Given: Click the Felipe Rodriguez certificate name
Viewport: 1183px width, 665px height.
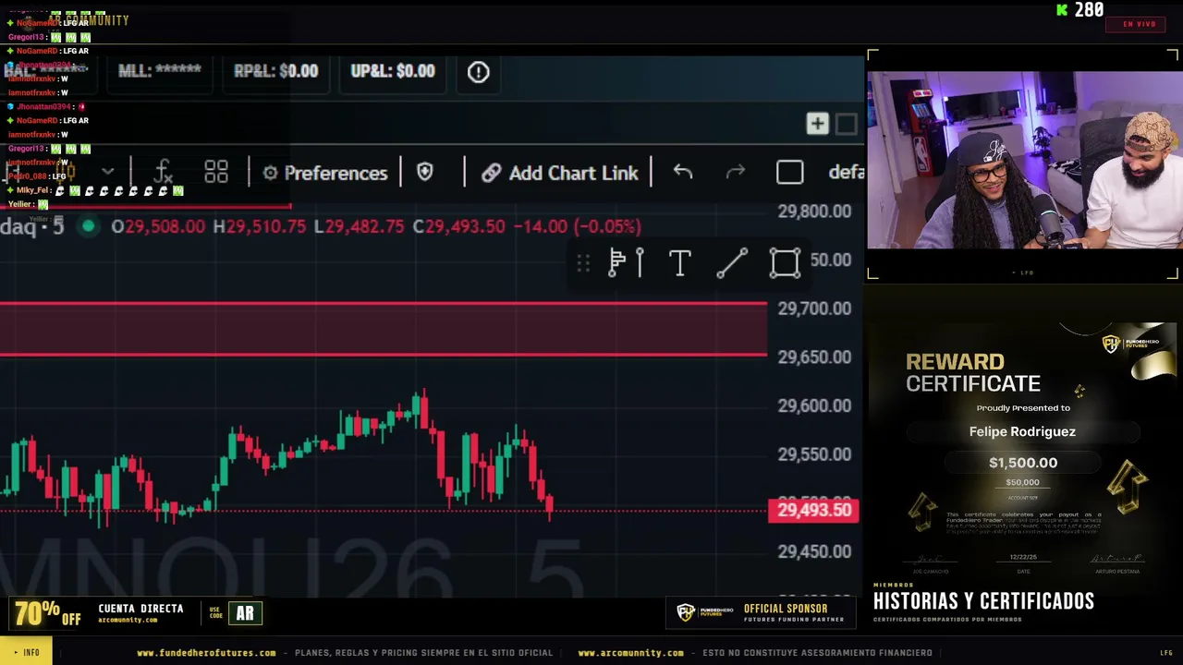Looking at the screenshot, I should (1022, 431).
